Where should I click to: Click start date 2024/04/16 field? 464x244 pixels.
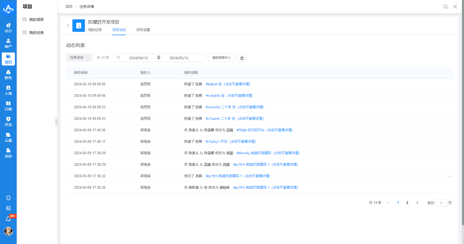pos(138,58)
